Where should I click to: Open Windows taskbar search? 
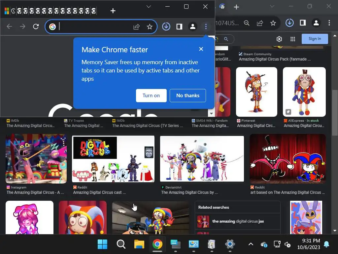pyautogui.click(x=121, y=244)
